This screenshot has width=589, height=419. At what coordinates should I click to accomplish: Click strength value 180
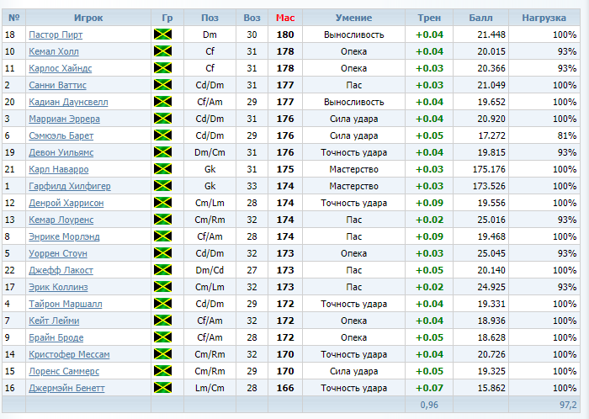tap(285, 34)
